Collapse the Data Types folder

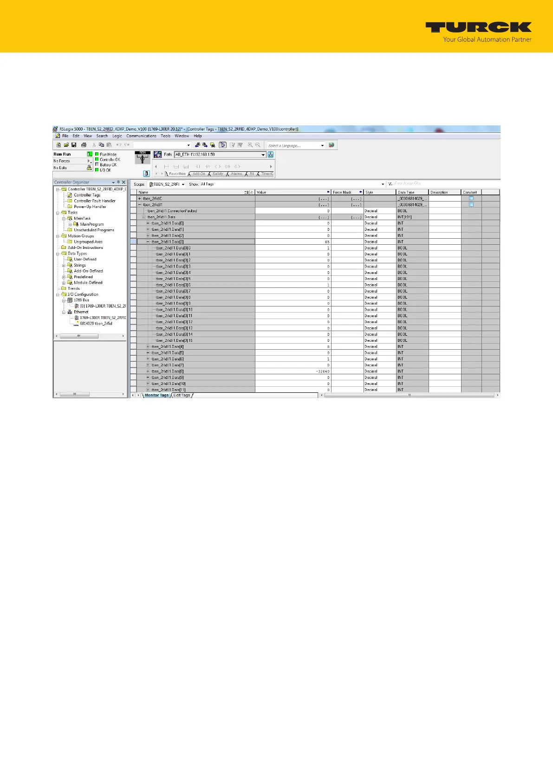(x=58, y=254)
